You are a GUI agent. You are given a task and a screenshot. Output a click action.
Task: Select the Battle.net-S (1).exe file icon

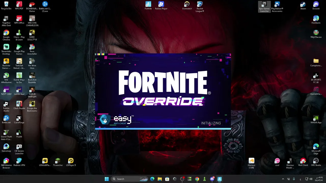pyautogui.click(x=45, y=7)
